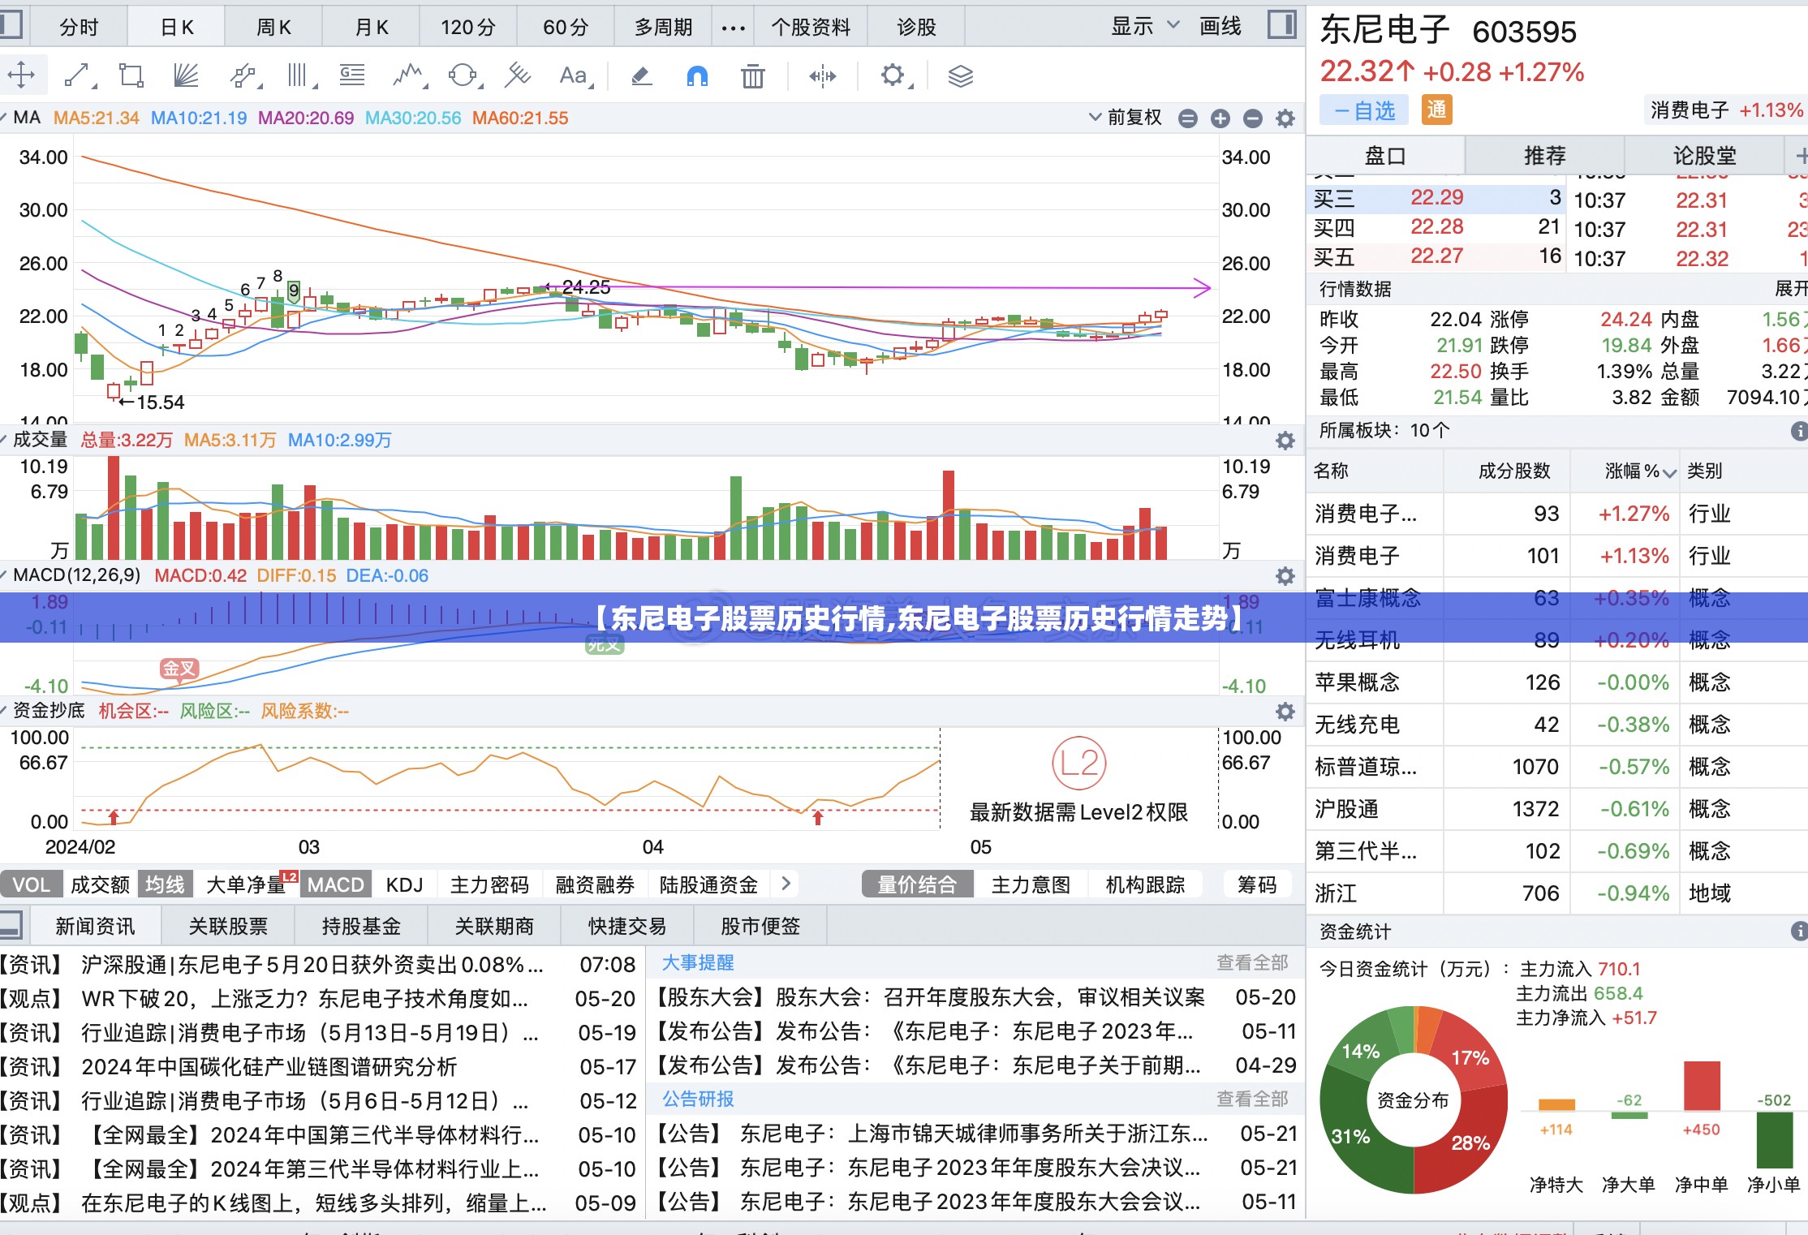Toggle the 均线 indicator button
Viewport: 1808px width, 1235px height.
tap(165, 884)
